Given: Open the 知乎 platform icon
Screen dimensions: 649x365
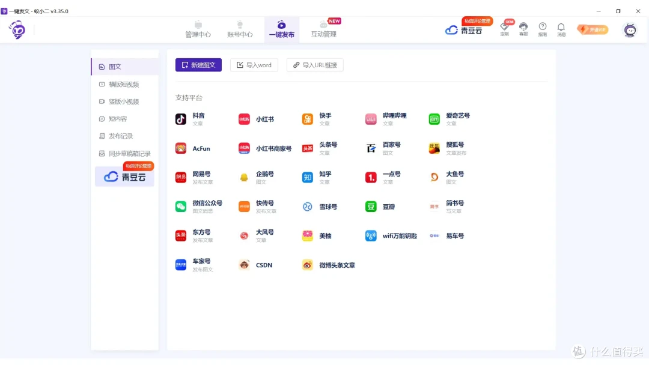Looking at the screenshot, I should coord(307,177).
